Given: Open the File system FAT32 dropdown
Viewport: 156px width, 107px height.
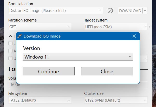Looking at the screenshot, I should click(40, 100).
